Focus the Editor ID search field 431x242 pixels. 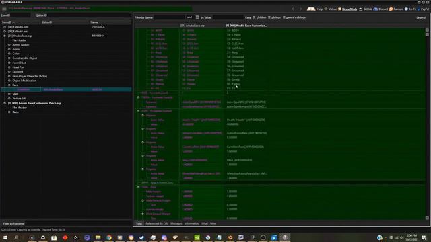pos(89,15)
